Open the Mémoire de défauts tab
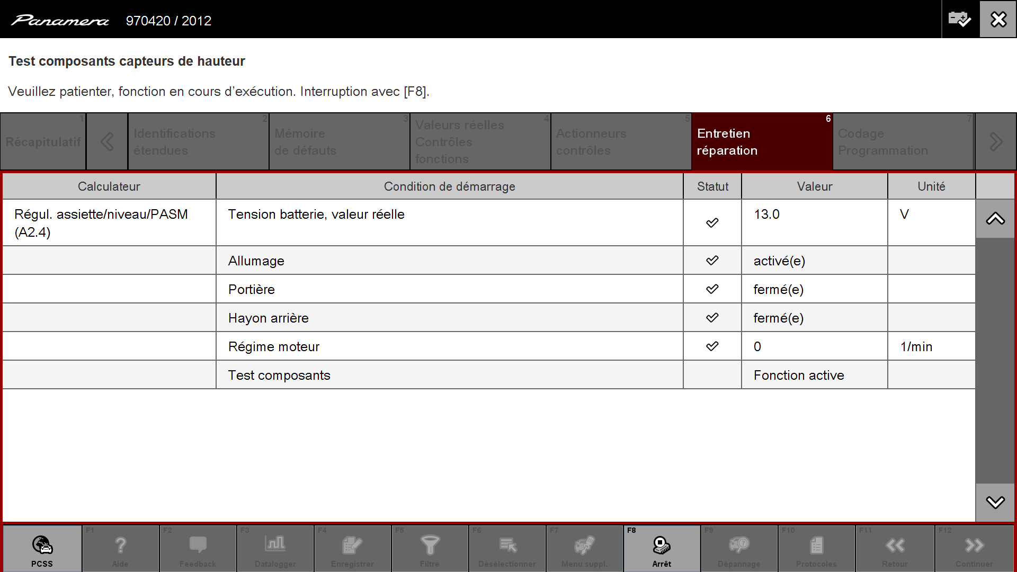The image size is (1017, 572). [x=339, y=141]
